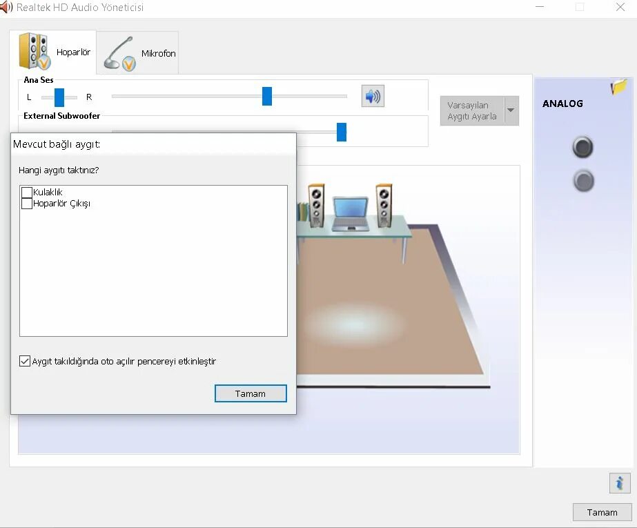Screen dimensions: 637x528
Task: Click the left speaker in room illustration
Action: pos(317,205)
